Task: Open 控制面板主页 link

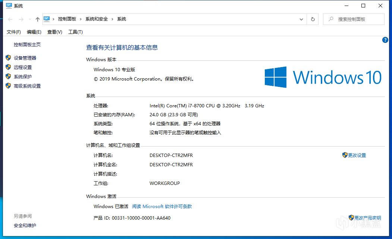Action: click(x=27, y=44)
